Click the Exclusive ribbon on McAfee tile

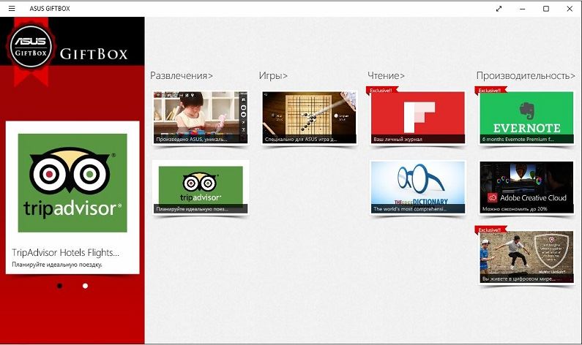490,230
